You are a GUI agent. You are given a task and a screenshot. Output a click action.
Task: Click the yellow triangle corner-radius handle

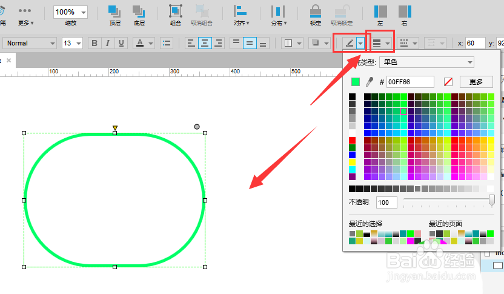coord(115,128)
